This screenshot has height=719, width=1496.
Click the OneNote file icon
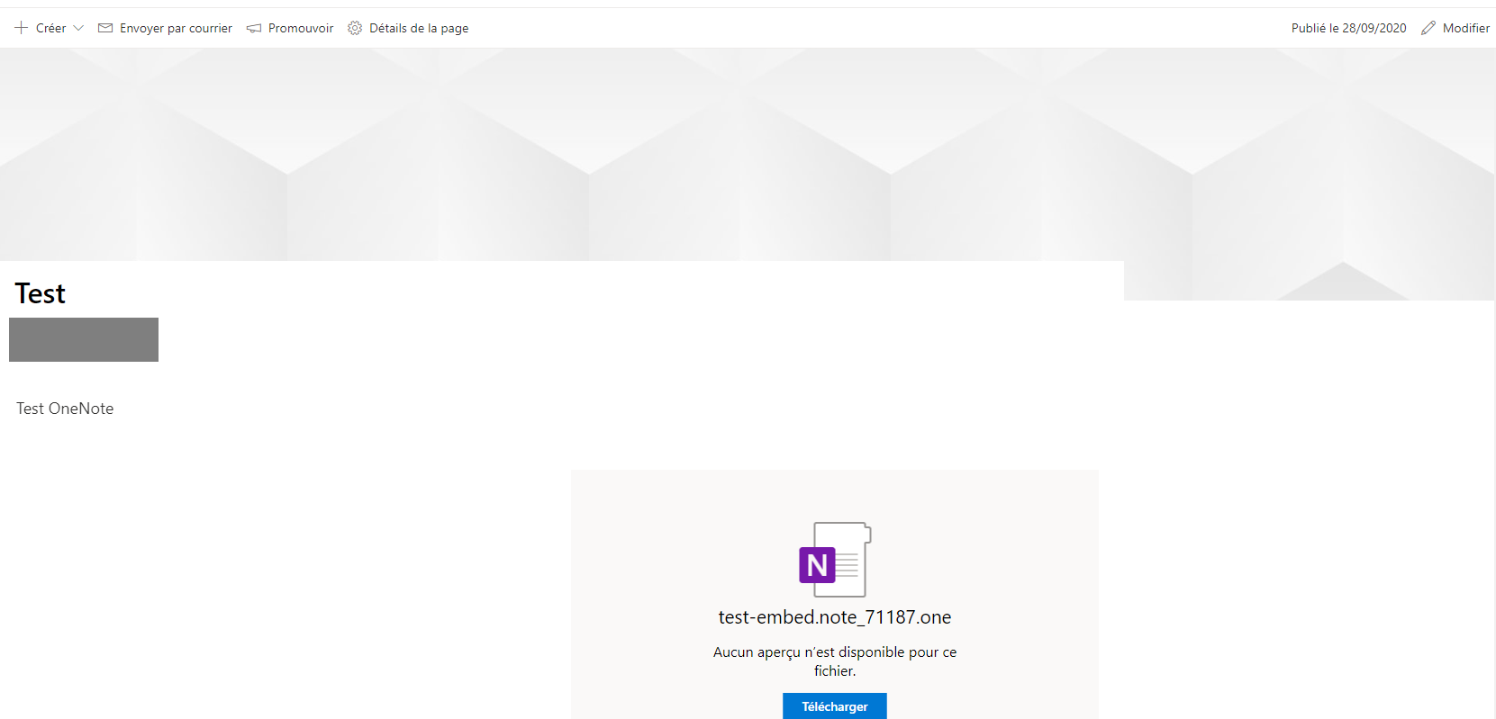835,560
